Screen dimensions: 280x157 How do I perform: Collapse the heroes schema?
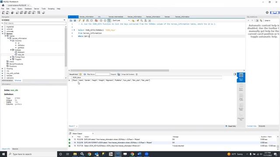[x=3, y=34]
